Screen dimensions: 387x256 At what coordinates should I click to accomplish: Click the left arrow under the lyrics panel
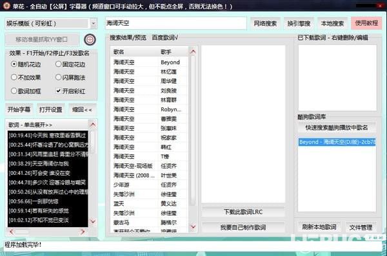(x=11, y=232)
